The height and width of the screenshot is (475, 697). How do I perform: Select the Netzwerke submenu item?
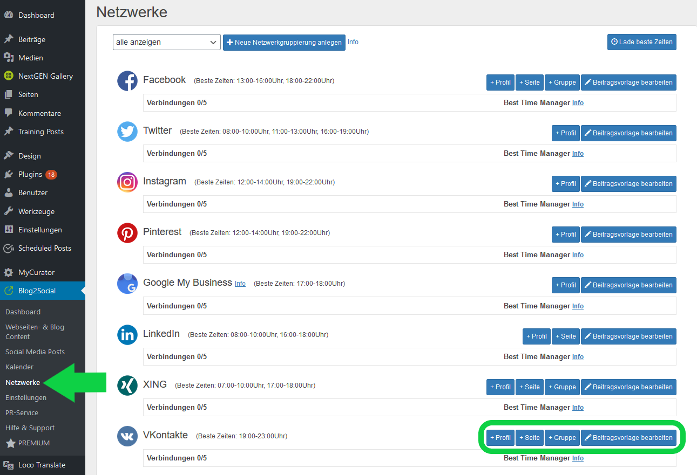coord(23,382)
